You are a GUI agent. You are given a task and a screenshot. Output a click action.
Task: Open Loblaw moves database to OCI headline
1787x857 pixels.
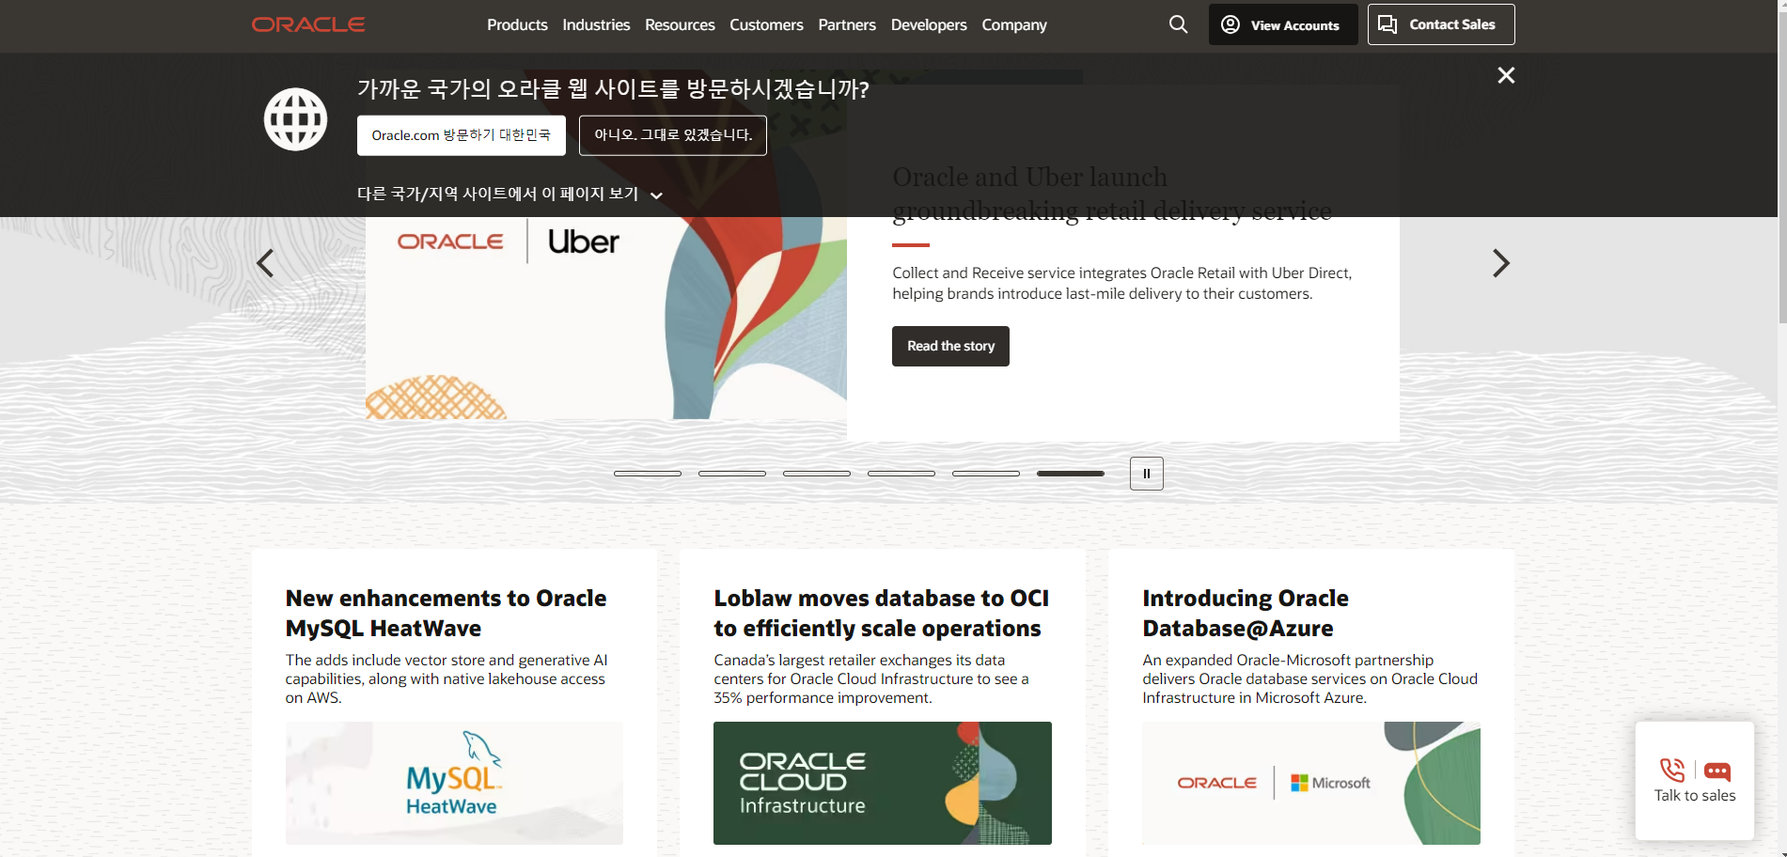coord(881,613)
